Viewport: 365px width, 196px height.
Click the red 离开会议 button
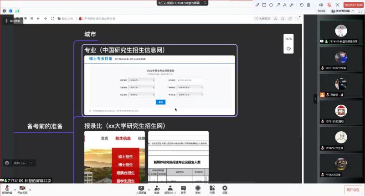(353, 190)
